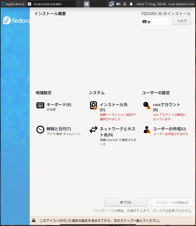Image resolution: width=196 pixels, height=226 pixels.
Task: Open 時刻と日付(T) settings
Action: (59, 129)
